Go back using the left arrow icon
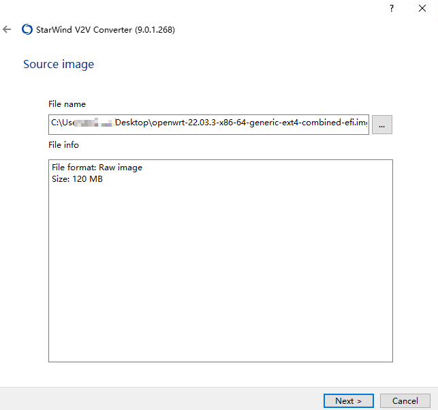The height and width of the screenshot is (410, 438). pos(7,29)
